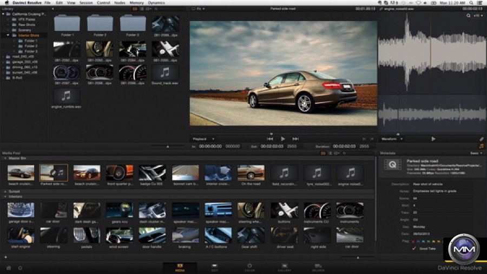487x274 pixels.
Task: Play the clip in the viewer
Action: click(283, 139)
